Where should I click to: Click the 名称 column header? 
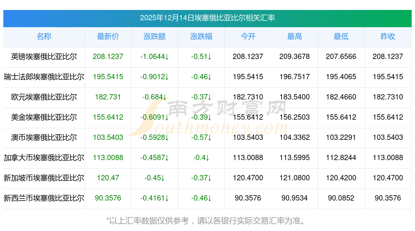coord(44,37)
